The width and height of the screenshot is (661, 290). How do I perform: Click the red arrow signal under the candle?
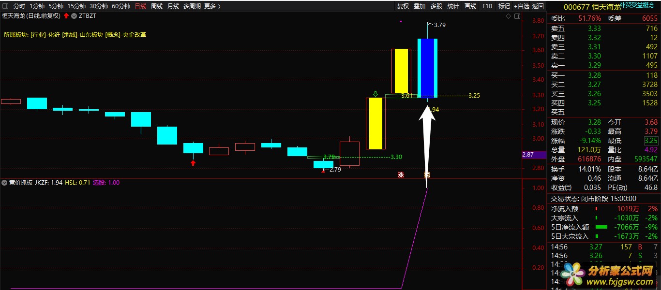(x=193, y=163)
